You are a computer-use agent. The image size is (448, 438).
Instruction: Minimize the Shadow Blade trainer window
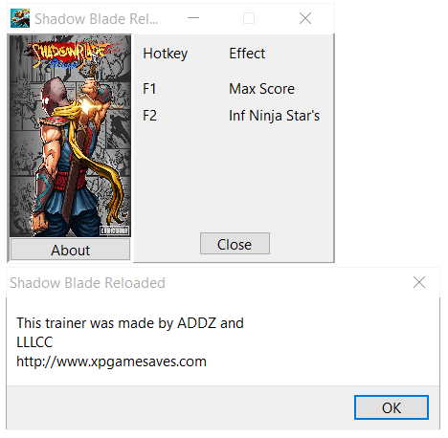point(193,18)
